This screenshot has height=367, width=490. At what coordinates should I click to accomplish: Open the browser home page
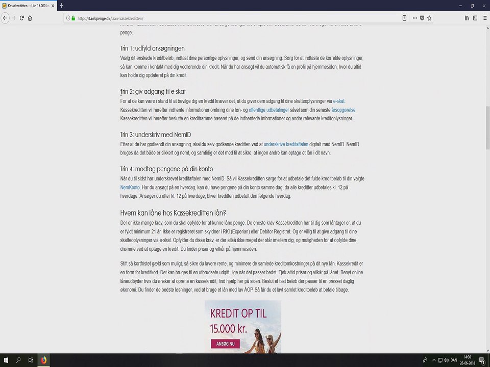pos(30,18)
